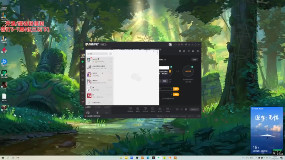Click the Windows Start button
This screenshot has height=160, width=285.
point(2,158)
